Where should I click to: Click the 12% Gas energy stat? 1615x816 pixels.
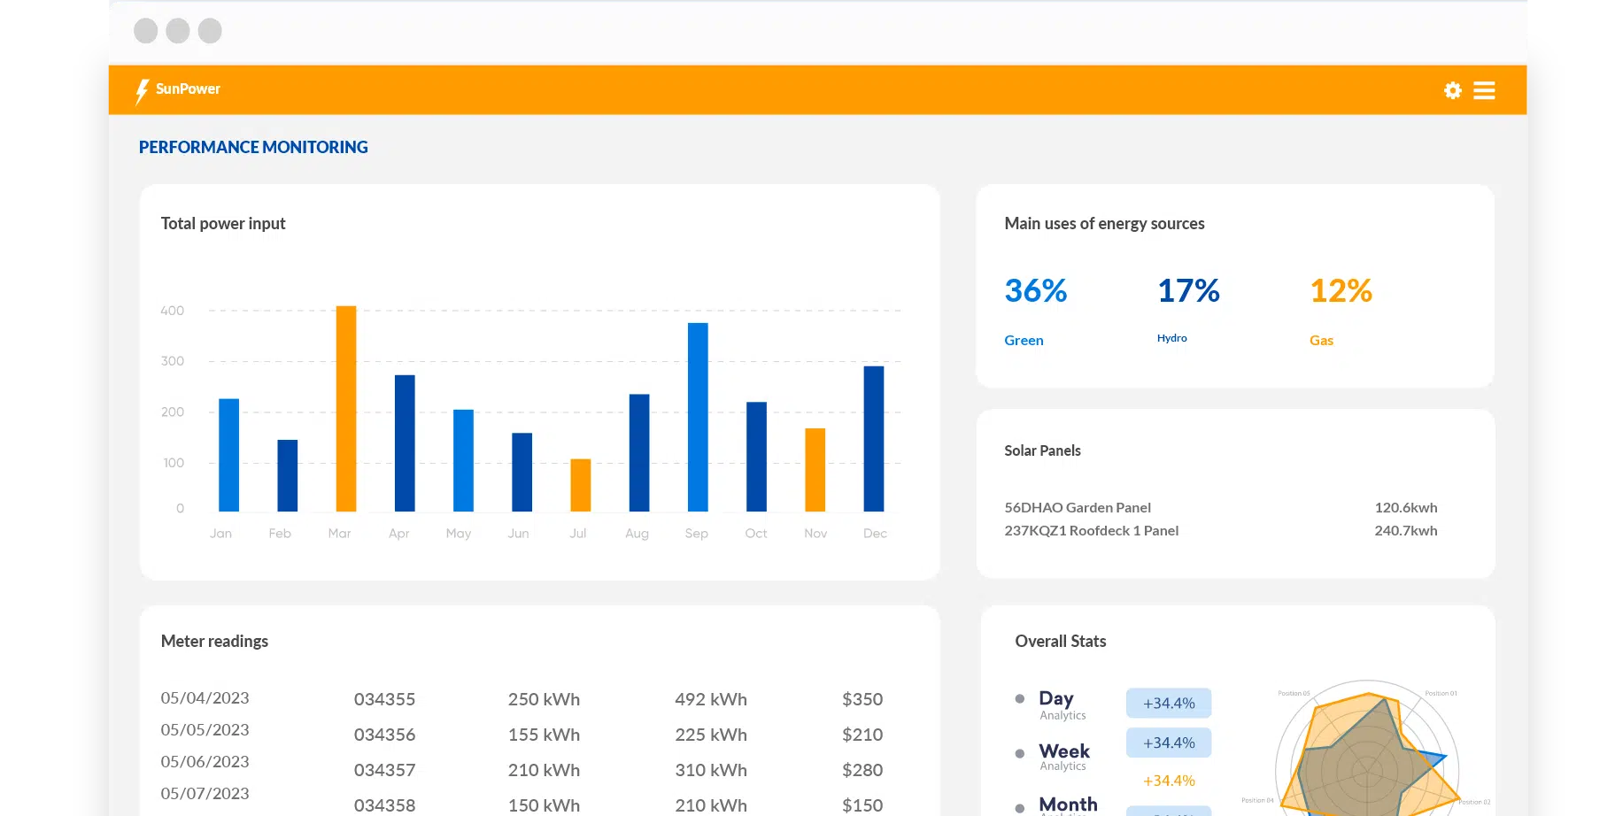coord(1341,290)
